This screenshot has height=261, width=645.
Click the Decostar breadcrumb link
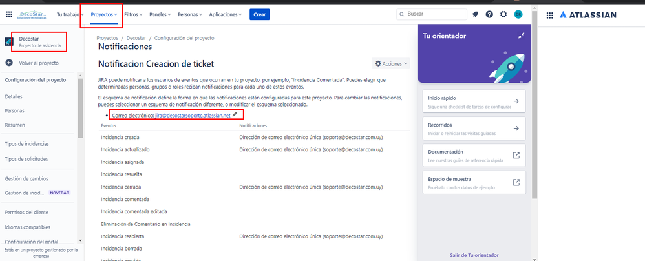[x=136, y=38]
